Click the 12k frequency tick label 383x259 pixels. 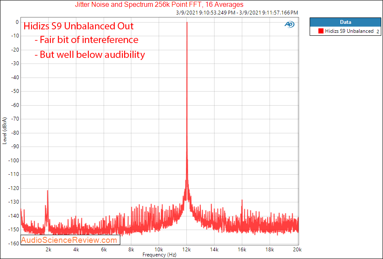pyautogui.click(x=187, y=250)
